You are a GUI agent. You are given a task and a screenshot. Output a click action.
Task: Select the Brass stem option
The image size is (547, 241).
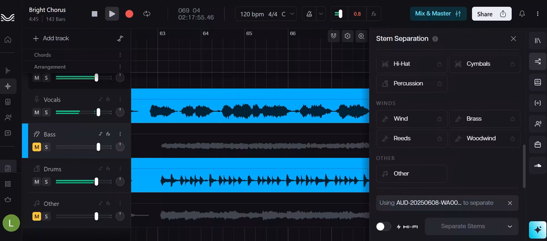click(485, 119)
